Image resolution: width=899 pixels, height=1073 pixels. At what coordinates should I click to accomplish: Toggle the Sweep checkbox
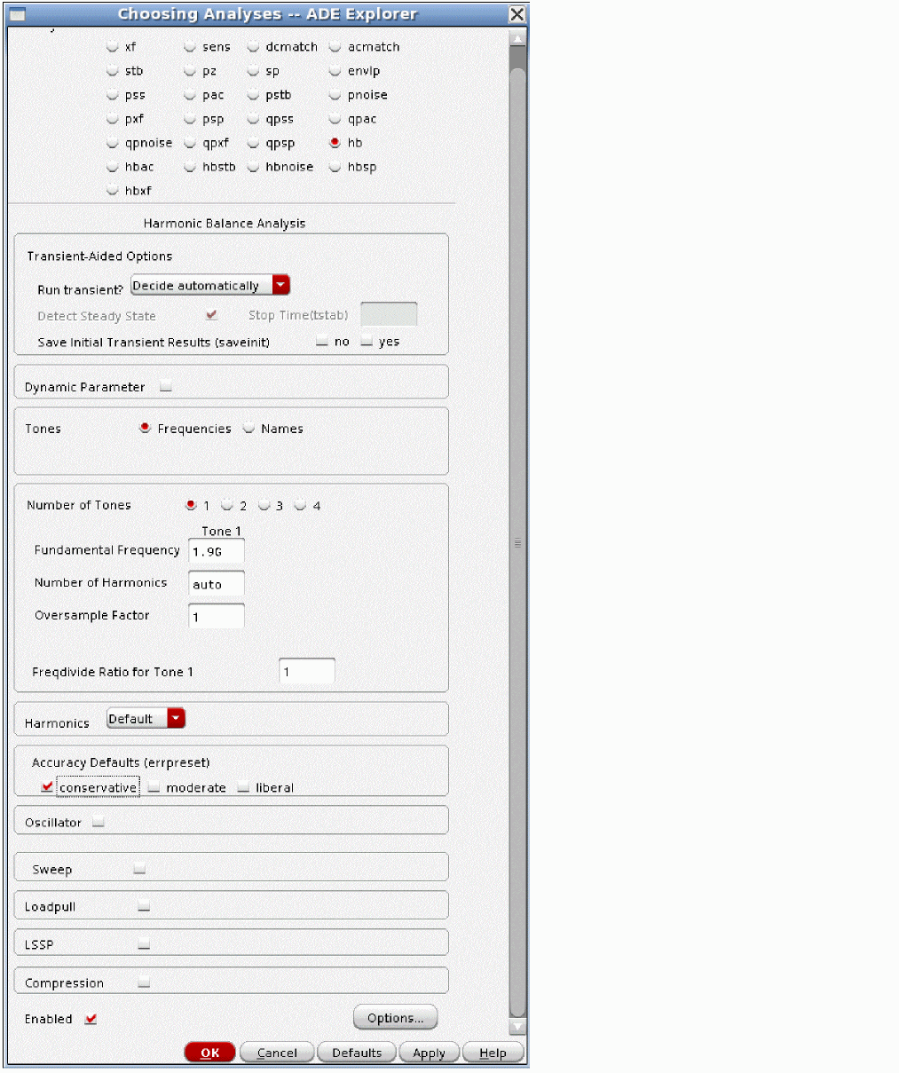[139, 870]
